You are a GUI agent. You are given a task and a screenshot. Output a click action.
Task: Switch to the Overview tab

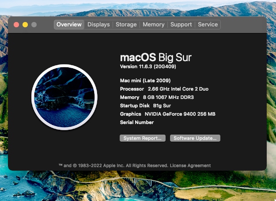[x=69, y=25]
